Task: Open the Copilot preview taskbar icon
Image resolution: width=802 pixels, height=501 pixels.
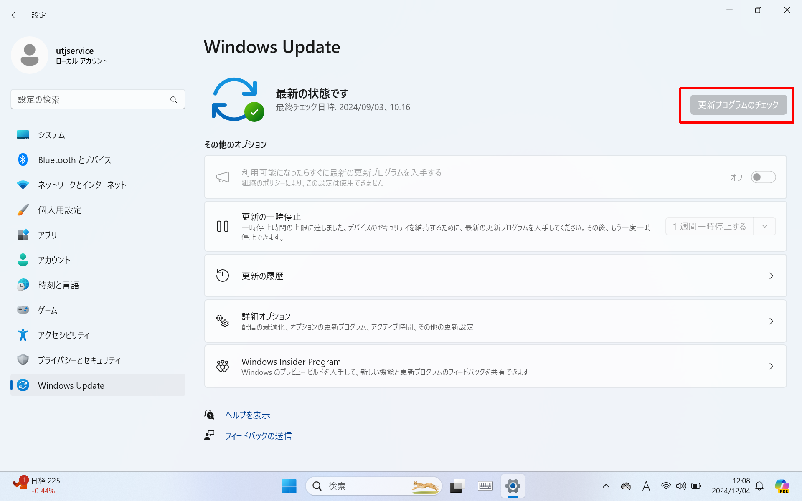Action: click(782, 486)
